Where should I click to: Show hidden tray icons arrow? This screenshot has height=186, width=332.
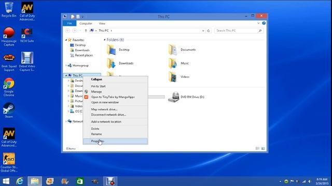pyautogui.click(x=280, y=181)
